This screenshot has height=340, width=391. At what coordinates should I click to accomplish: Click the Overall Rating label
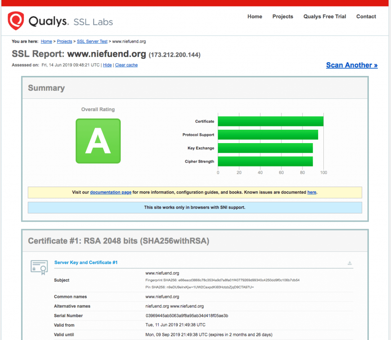pyautogui.click(x=98, y=110)
